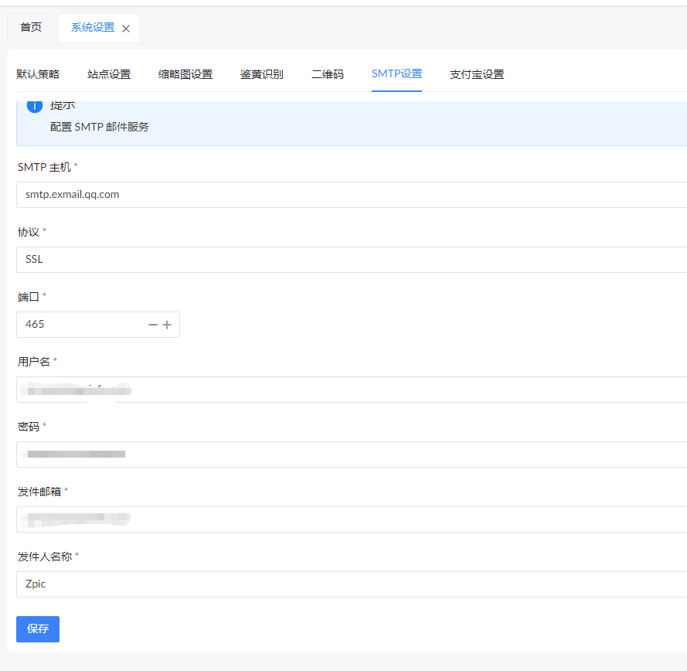
Task: Close the 系统设置 tab
Action: [x=126, y=29]
